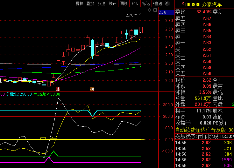Open the 统计 statistics tool
Image resolution: width=234 pixels, height=168 pixels.
click(x=112, y=3)
